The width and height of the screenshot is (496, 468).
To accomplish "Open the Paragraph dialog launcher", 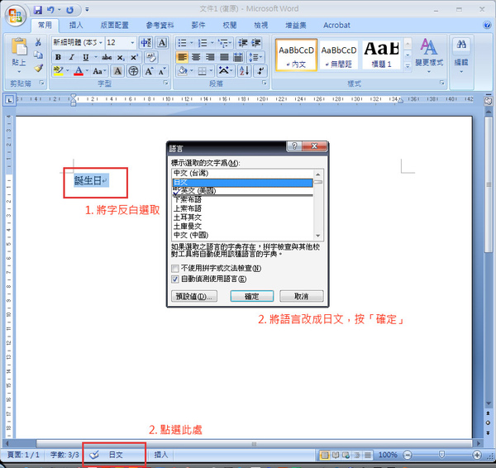I will [265, 83].
